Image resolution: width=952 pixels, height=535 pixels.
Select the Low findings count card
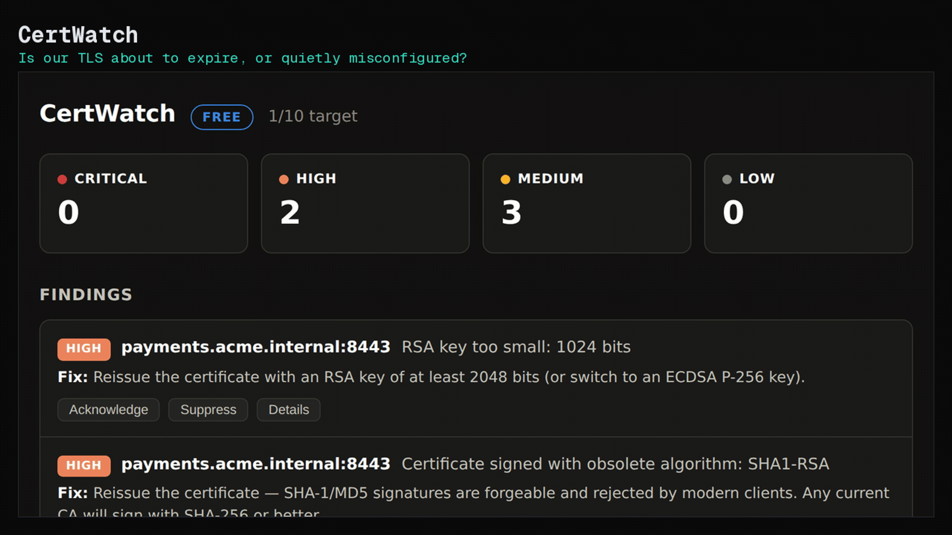808,203
